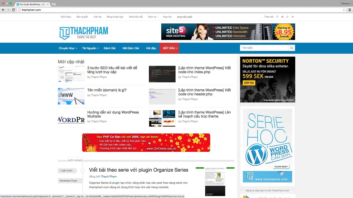353x198 pixels.
Task: Open the RSS feed icon
Action: click(293, 17)
